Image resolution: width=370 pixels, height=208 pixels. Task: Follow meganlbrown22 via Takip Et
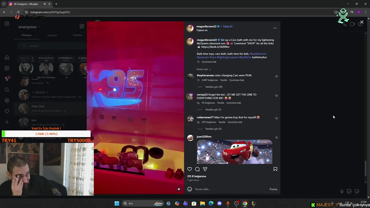227,26
